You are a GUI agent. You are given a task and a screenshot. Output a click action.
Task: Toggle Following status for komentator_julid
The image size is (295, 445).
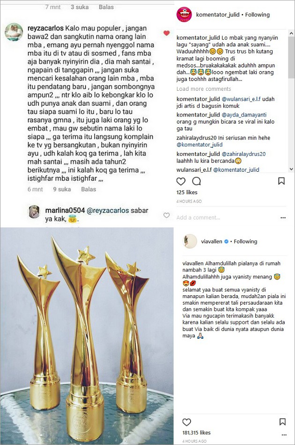pos(257,15)
